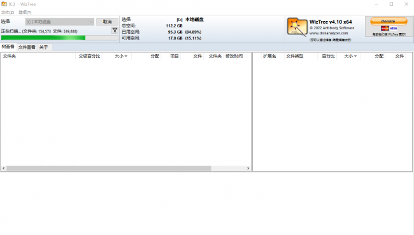Switch to the 树查看 tab
This screenshot has width=414, height=235.
pyautogui.click(x=8, y=46)
